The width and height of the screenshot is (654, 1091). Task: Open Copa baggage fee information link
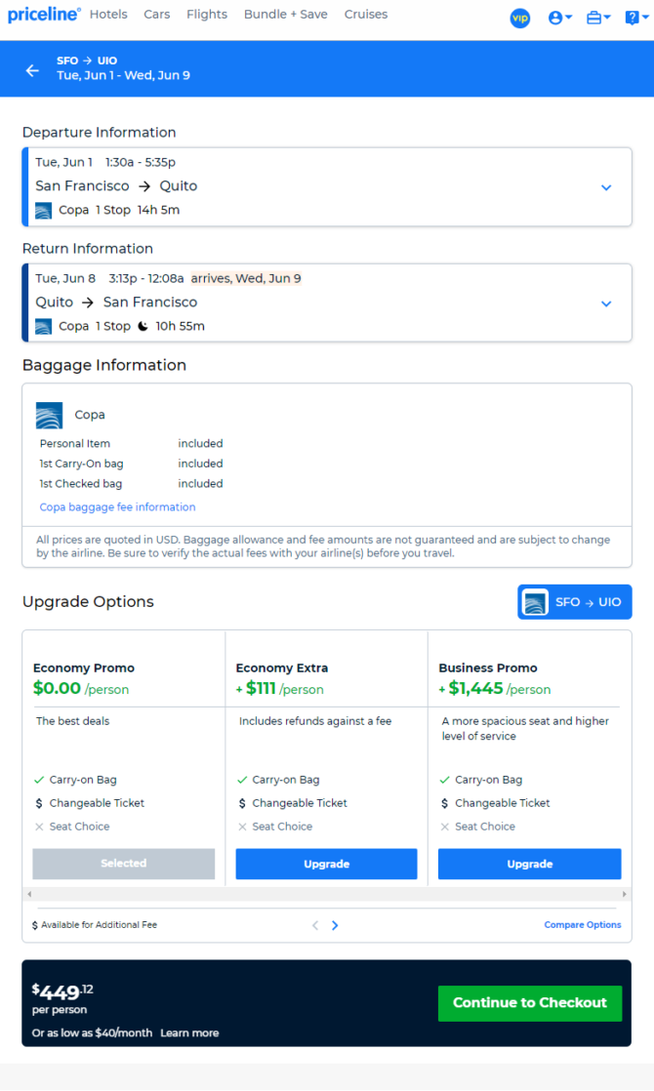click(x=117, y=507)
